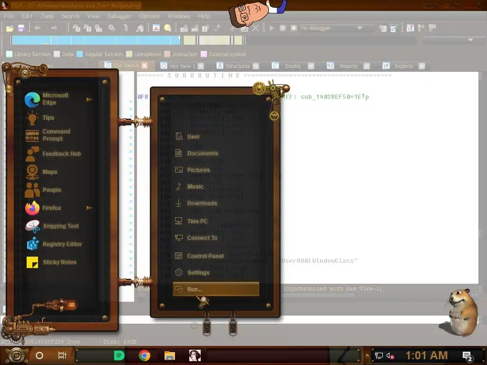This screenshot has width=487, height=365.
Task: Open the IDA Debugger menu
Action: pyautogui.click(x=119, y=16)
